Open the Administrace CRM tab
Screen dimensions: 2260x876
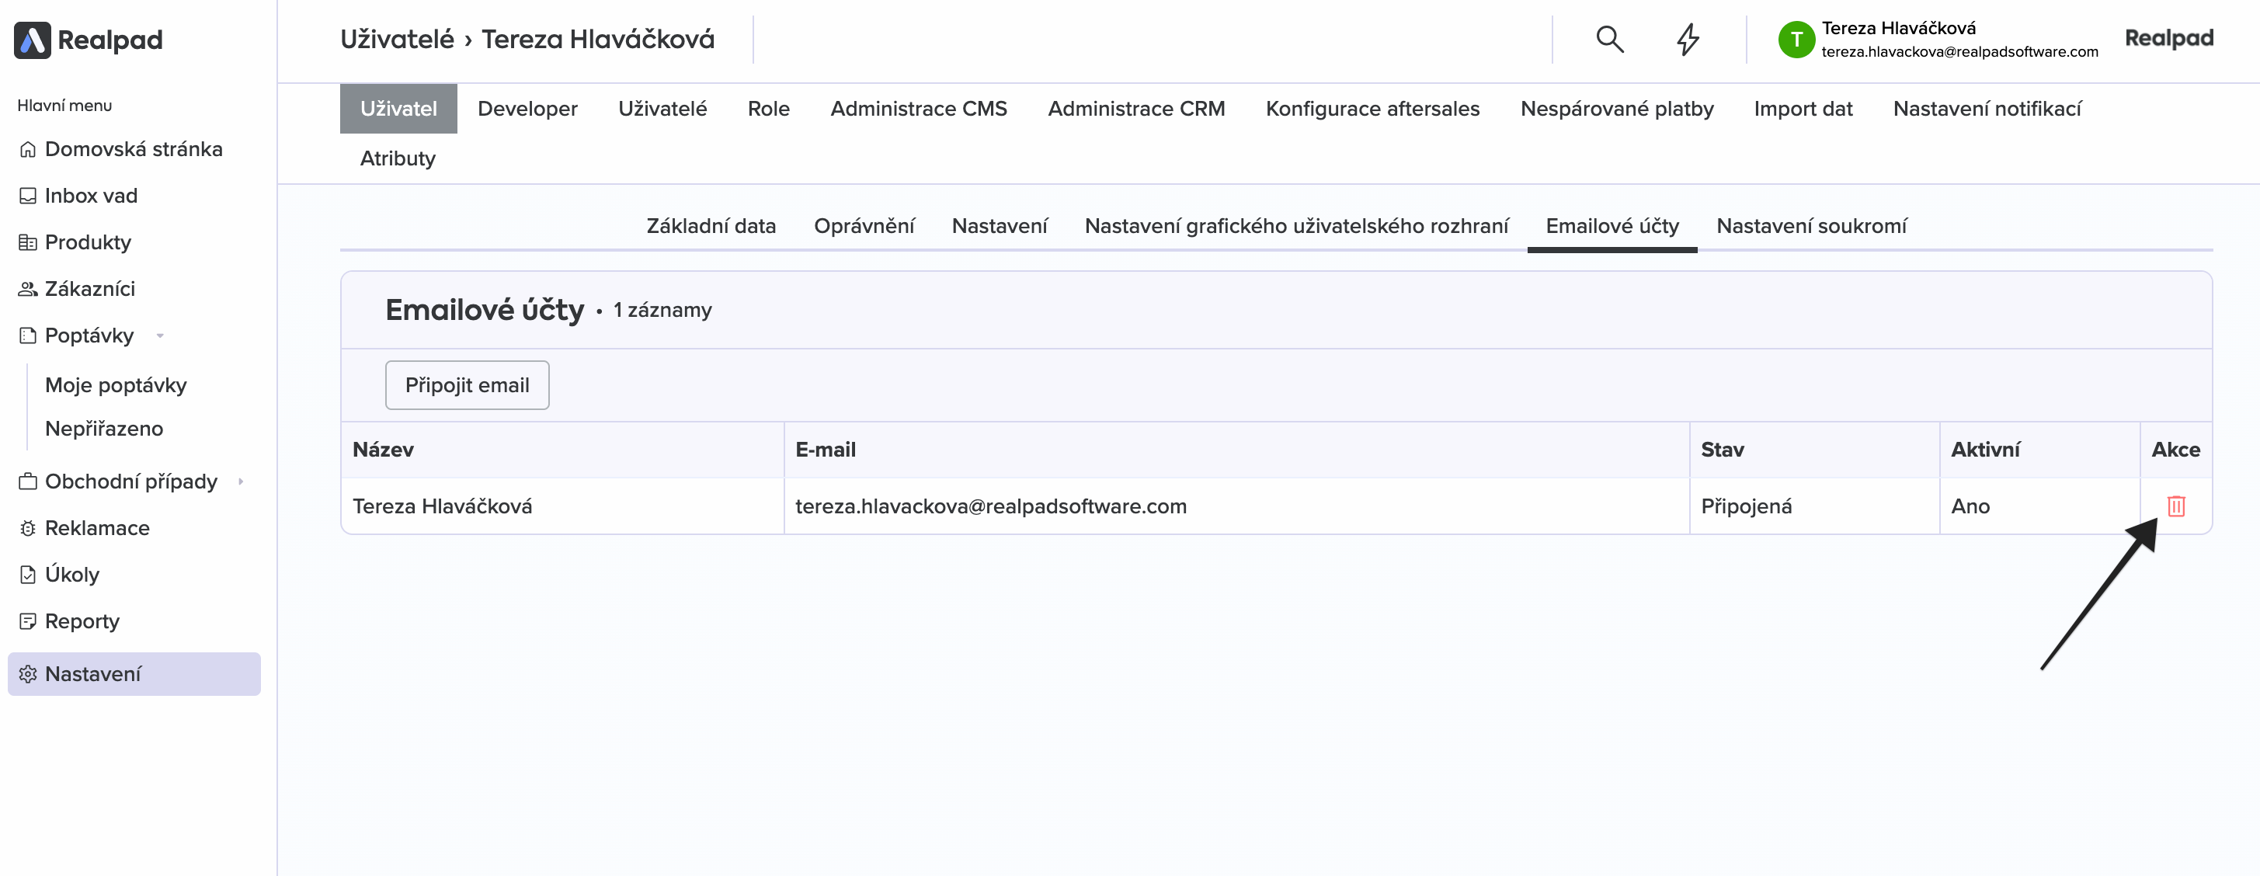point(1135,109)
